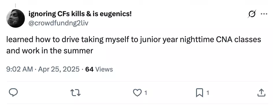
Task: Repost this tweet using the arrows icon
Action: tap(75, 93)
